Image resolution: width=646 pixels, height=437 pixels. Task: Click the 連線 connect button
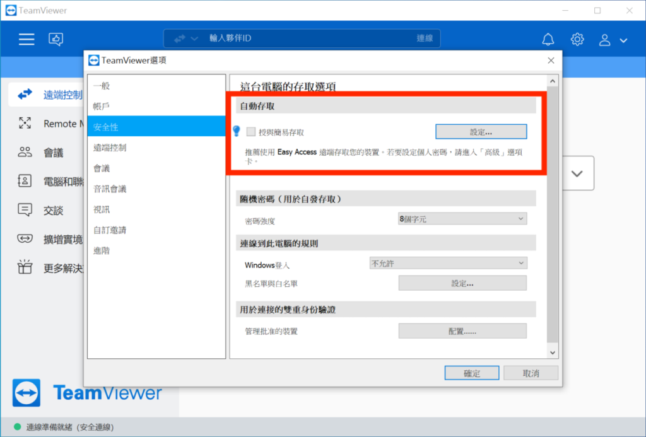[425, 38]
